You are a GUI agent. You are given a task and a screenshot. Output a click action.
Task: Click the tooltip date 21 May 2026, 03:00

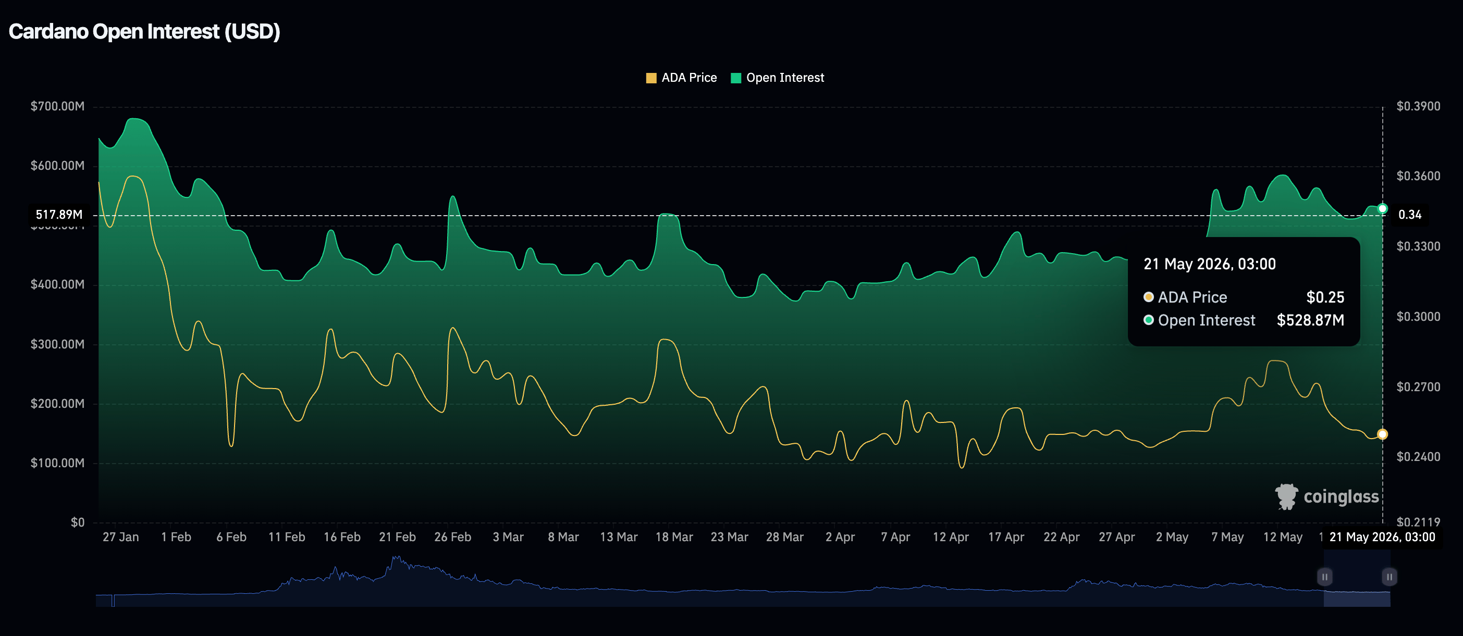pyautogui.click(x=1209, y=265)
